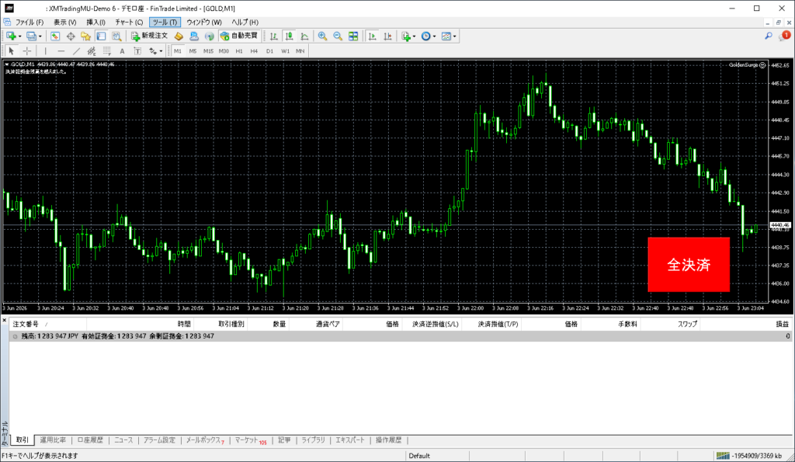Toggle the 自動売買 auto trading button
Screen dimensions: 795x462
[239, 36]
